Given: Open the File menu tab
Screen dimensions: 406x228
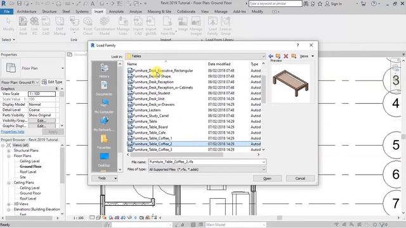Looking at the screenshot, I should tap(7, 11).
